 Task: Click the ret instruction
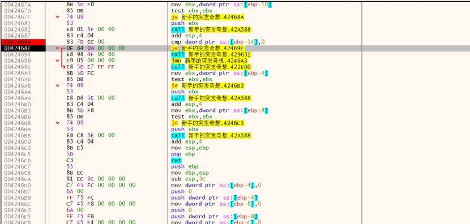[176, 161]
